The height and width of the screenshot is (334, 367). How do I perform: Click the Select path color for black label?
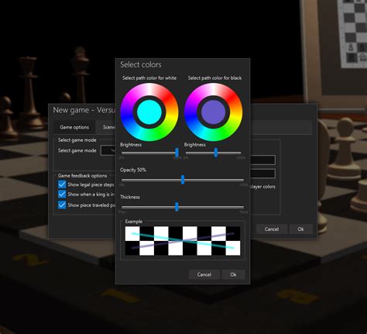[x=214, y=77]
